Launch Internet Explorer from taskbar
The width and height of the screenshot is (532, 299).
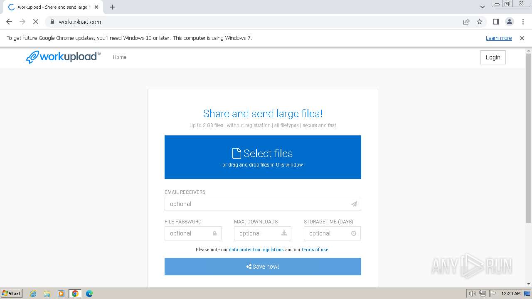point(33,294)
